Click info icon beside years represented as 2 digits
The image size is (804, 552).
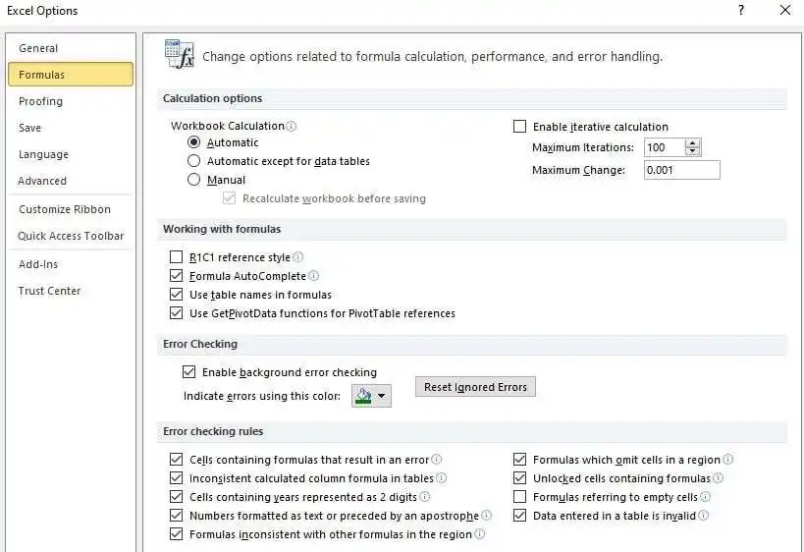[424, 497]
